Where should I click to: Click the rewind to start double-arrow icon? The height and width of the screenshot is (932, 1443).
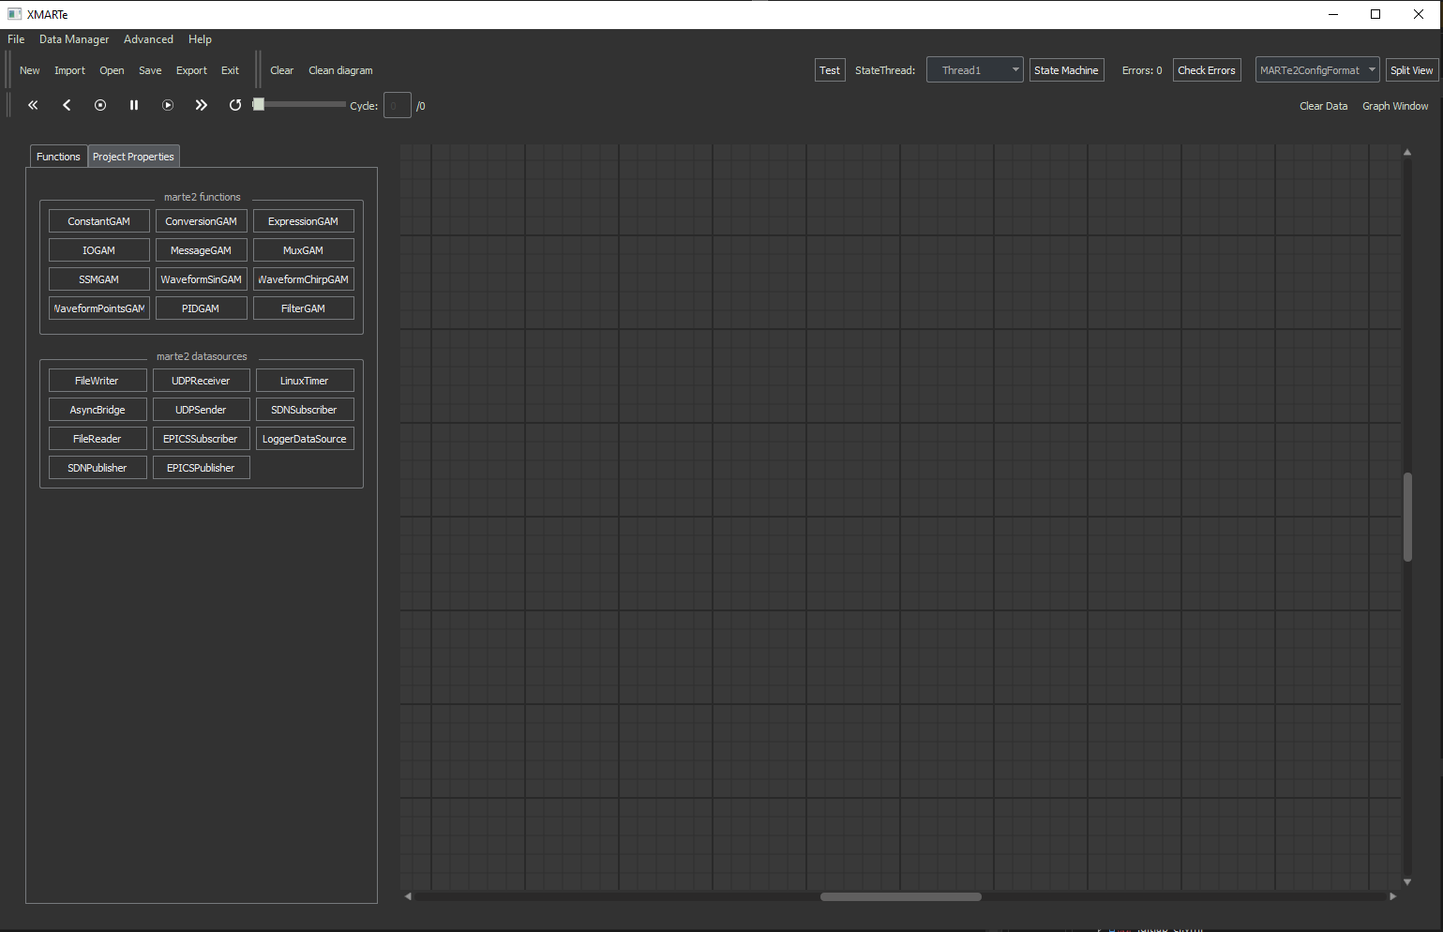33,105
